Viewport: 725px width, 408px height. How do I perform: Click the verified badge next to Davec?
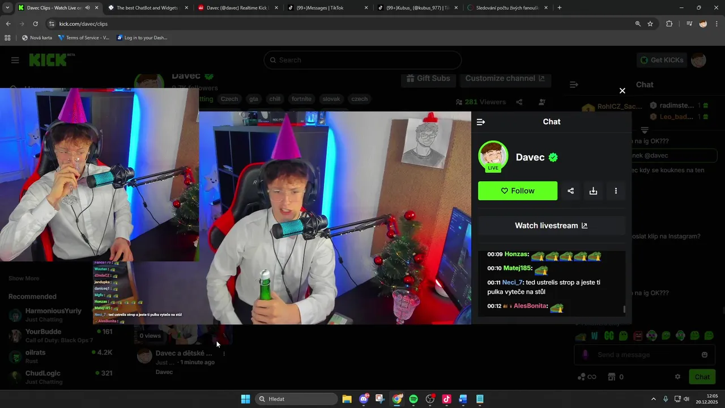tap(553, 158)
